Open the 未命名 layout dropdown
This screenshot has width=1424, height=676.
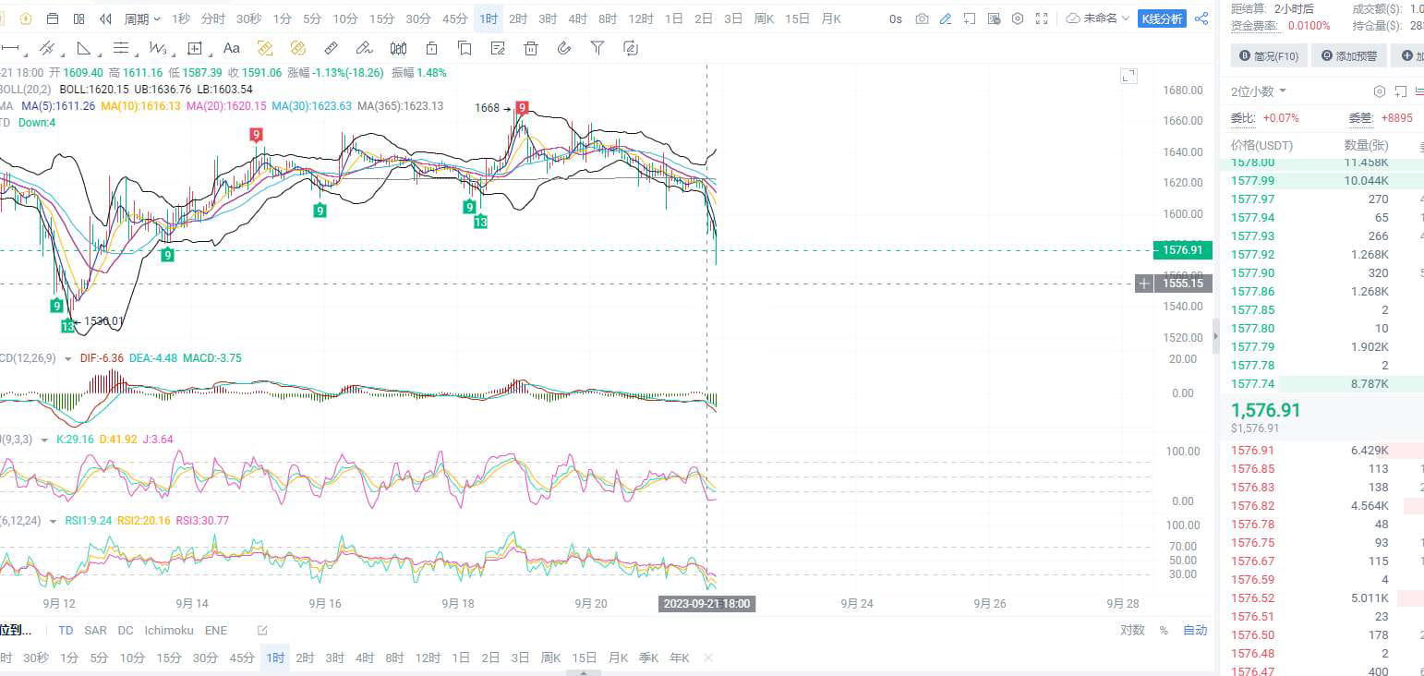coord(1098,18)
